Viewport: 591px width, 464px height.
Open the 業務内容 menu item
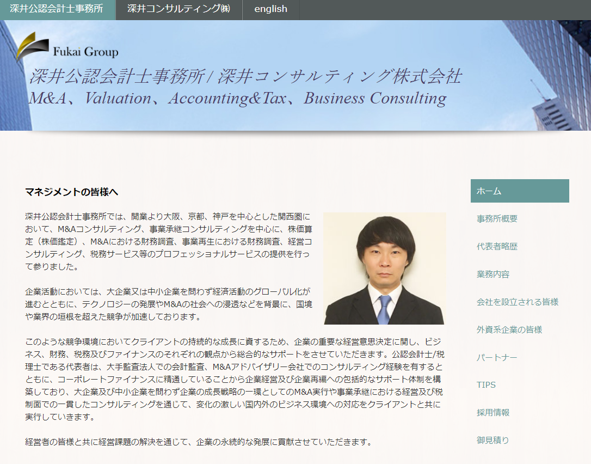pyautogui.click(x=493, y=274)
